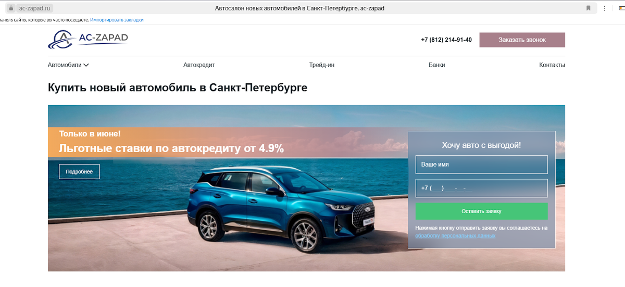Expand the Автомобили dropdown chevron

(86, 65)
